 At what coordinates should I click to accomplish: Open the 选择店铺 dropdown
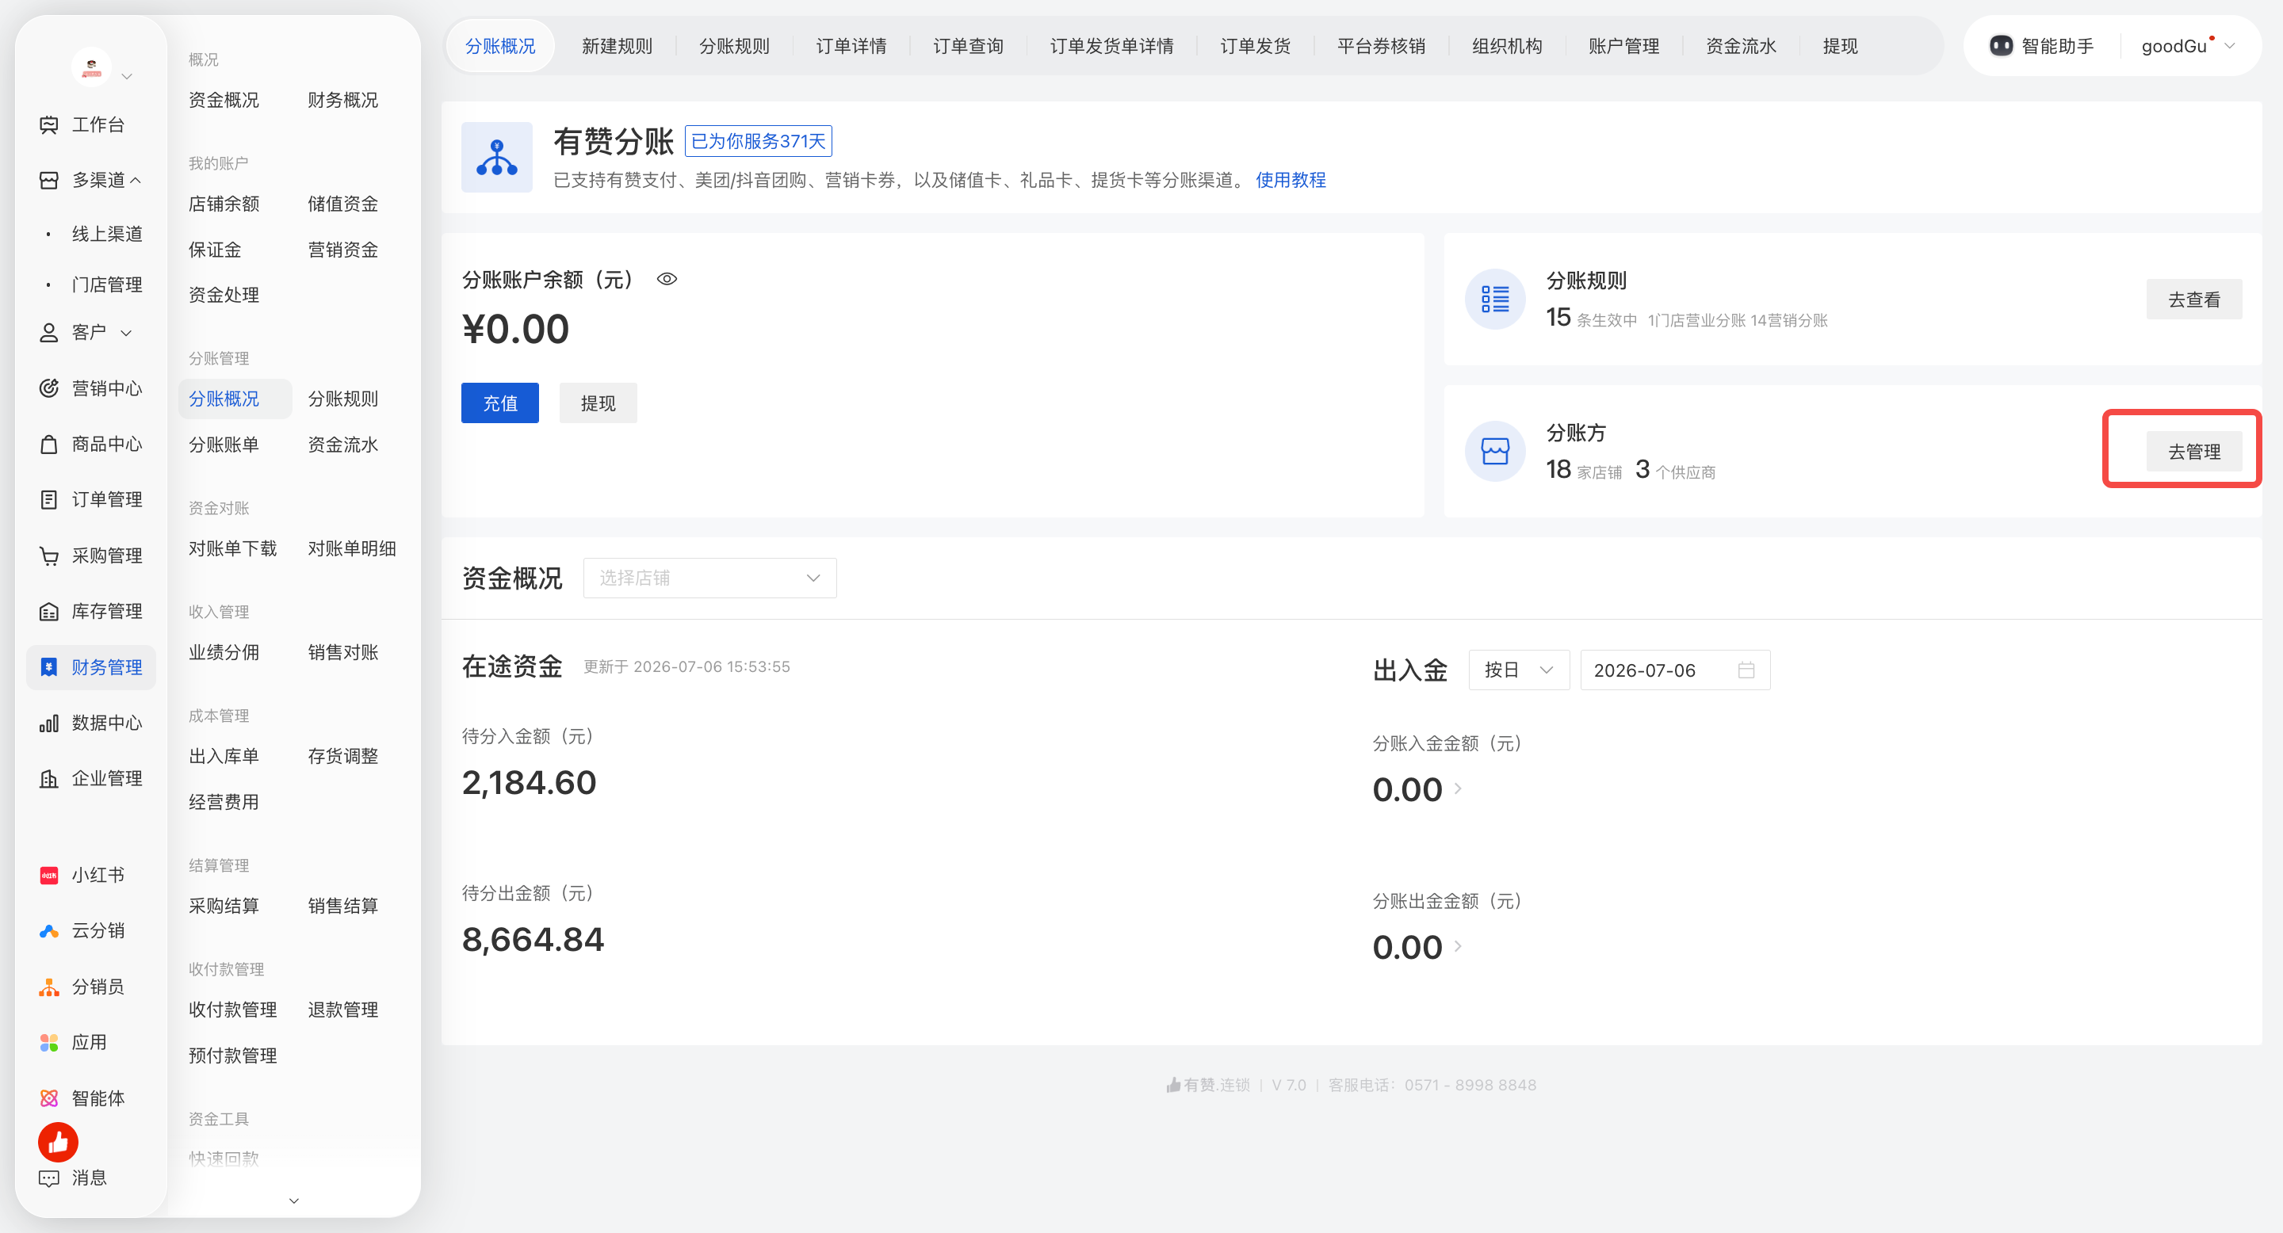(710, 578)
